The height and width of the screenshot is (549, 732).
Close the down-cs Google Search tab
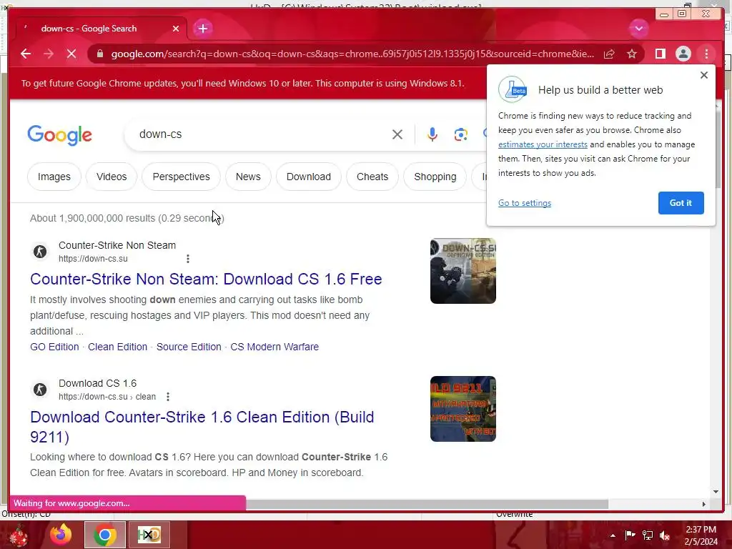[176, 29]
